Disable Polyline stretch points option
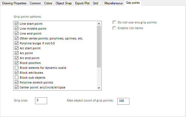This screenshot has height=117, width=186. click(x=17, y=82)
